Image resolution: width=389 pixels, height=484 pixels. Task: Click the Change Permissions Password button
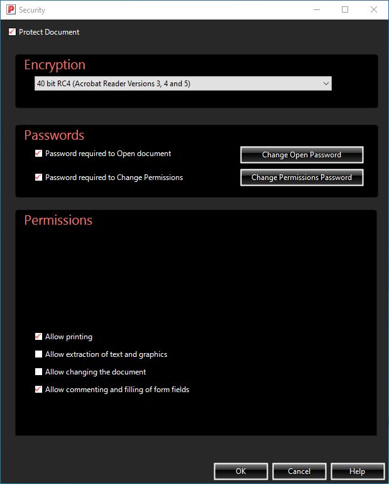tap(302, 177)
